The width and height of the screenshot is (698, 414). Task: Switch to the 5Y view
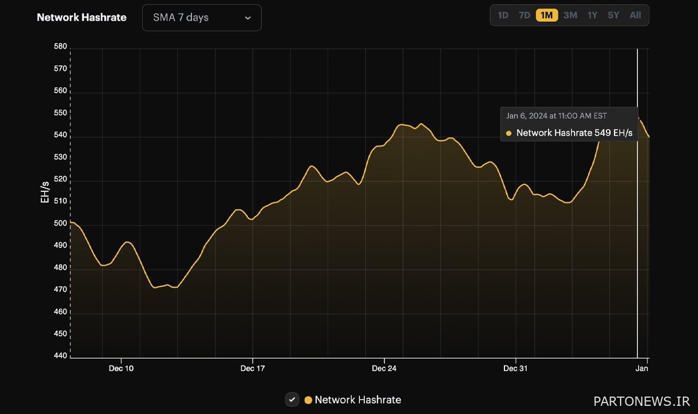[x=613, y=15]
